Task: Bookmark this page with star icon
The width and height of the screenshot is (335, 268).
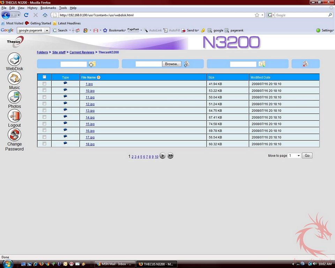Action: (x=257, y=15)
